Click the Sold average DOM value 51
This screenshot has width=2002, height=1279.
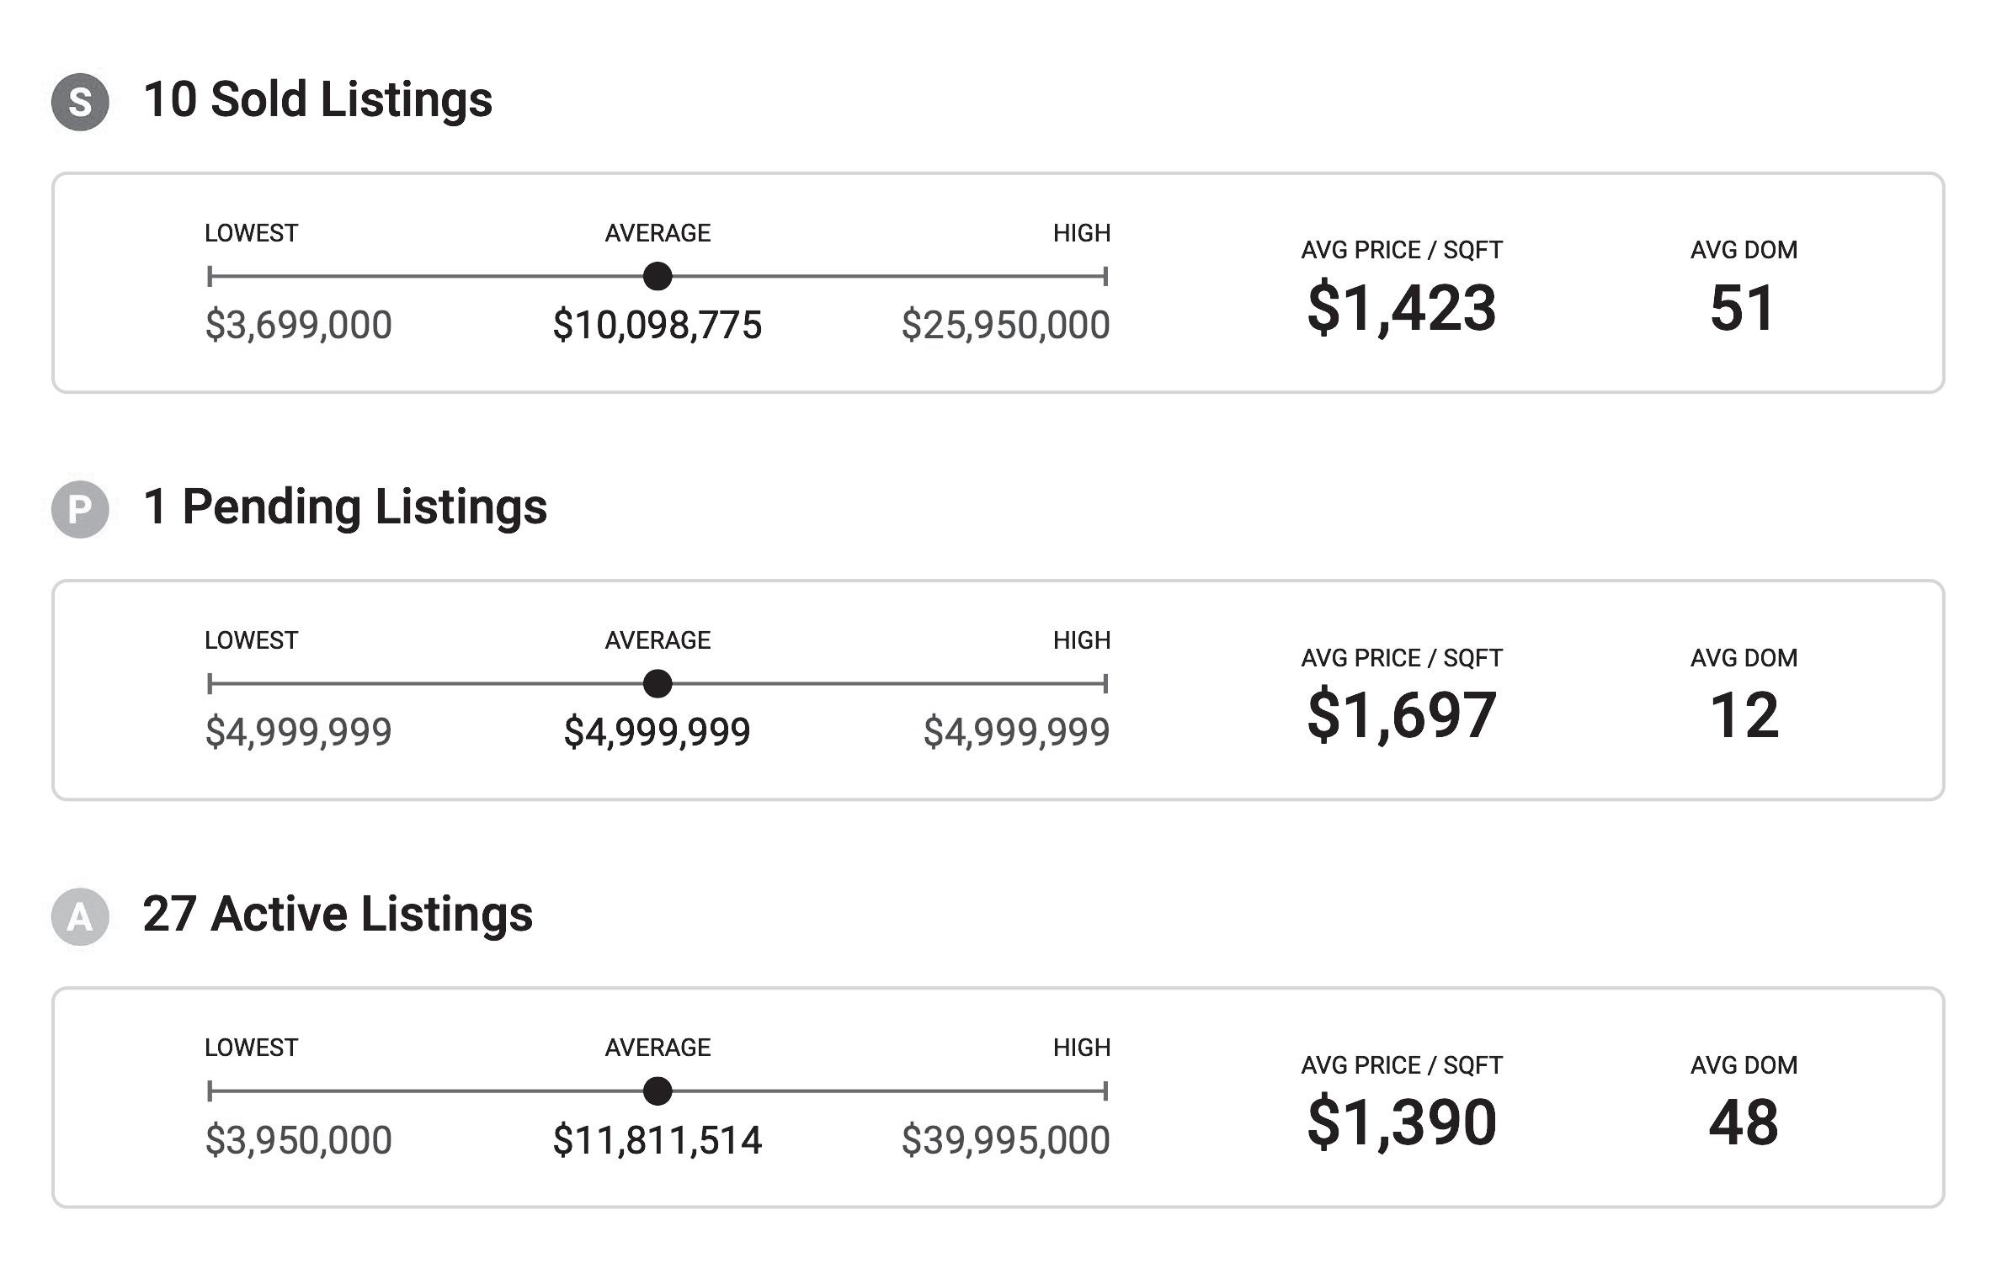(x=1744, y=308)
